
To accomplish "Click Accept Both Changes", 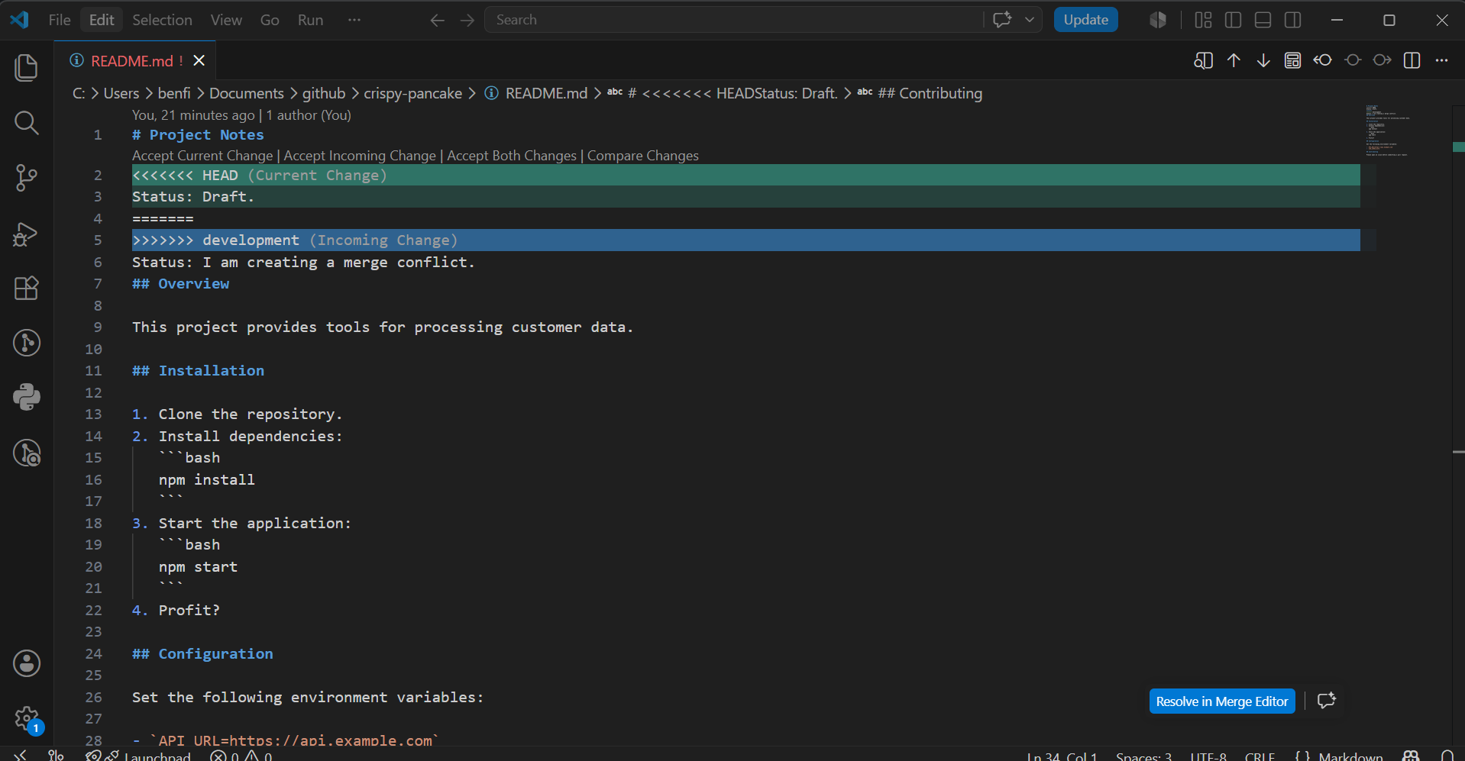I will pyautogui.click(x=512, y=156).
